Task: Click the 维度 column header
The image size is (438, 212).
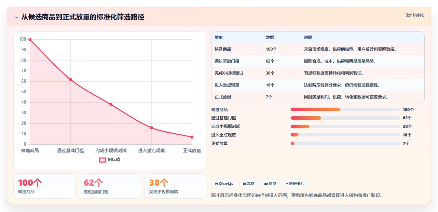Action: coord(219,37)
